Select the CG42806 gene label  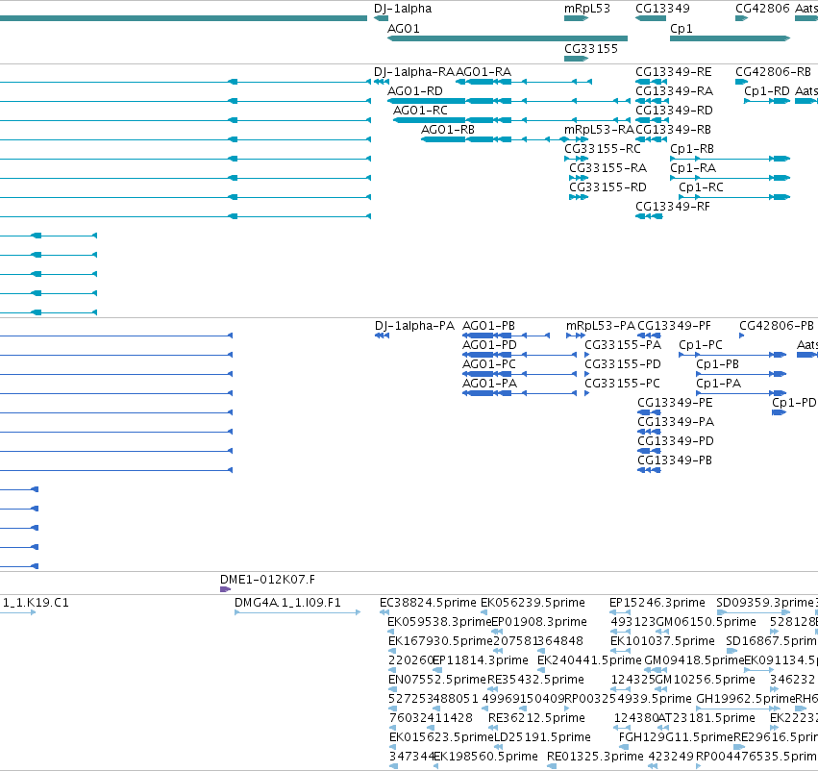click(762, 9)
